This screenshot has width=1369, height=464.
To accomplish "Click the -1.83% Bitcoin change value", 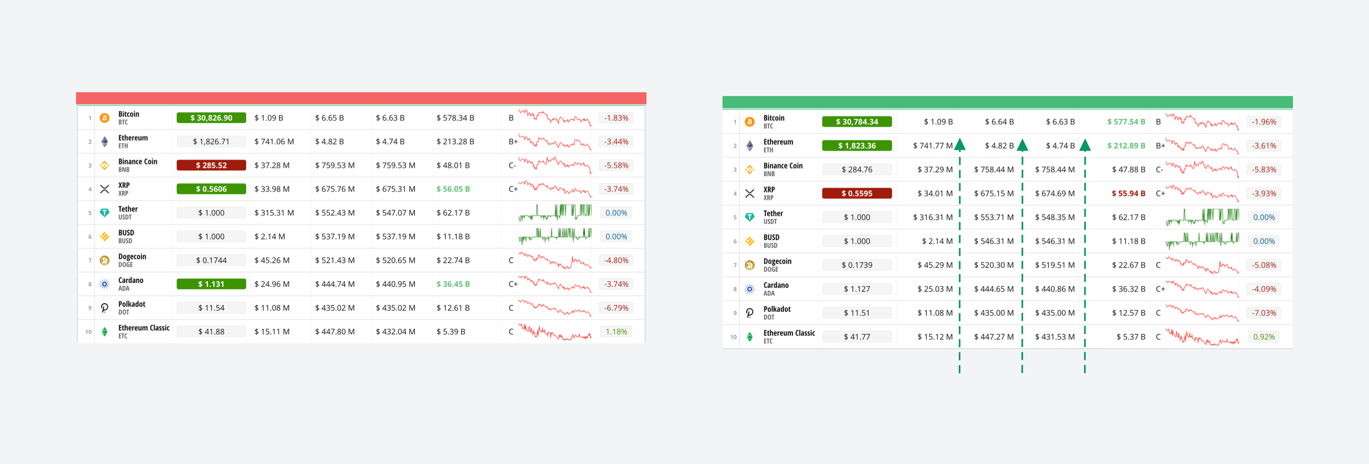I will tap(617, 118).
